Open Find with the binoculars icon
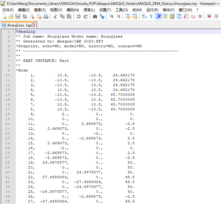 95,16
